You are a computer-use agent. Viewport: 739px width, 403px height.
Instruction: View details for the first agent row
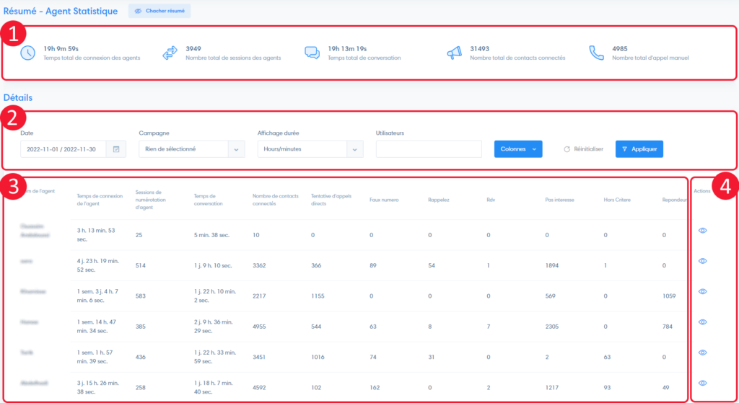702,231
